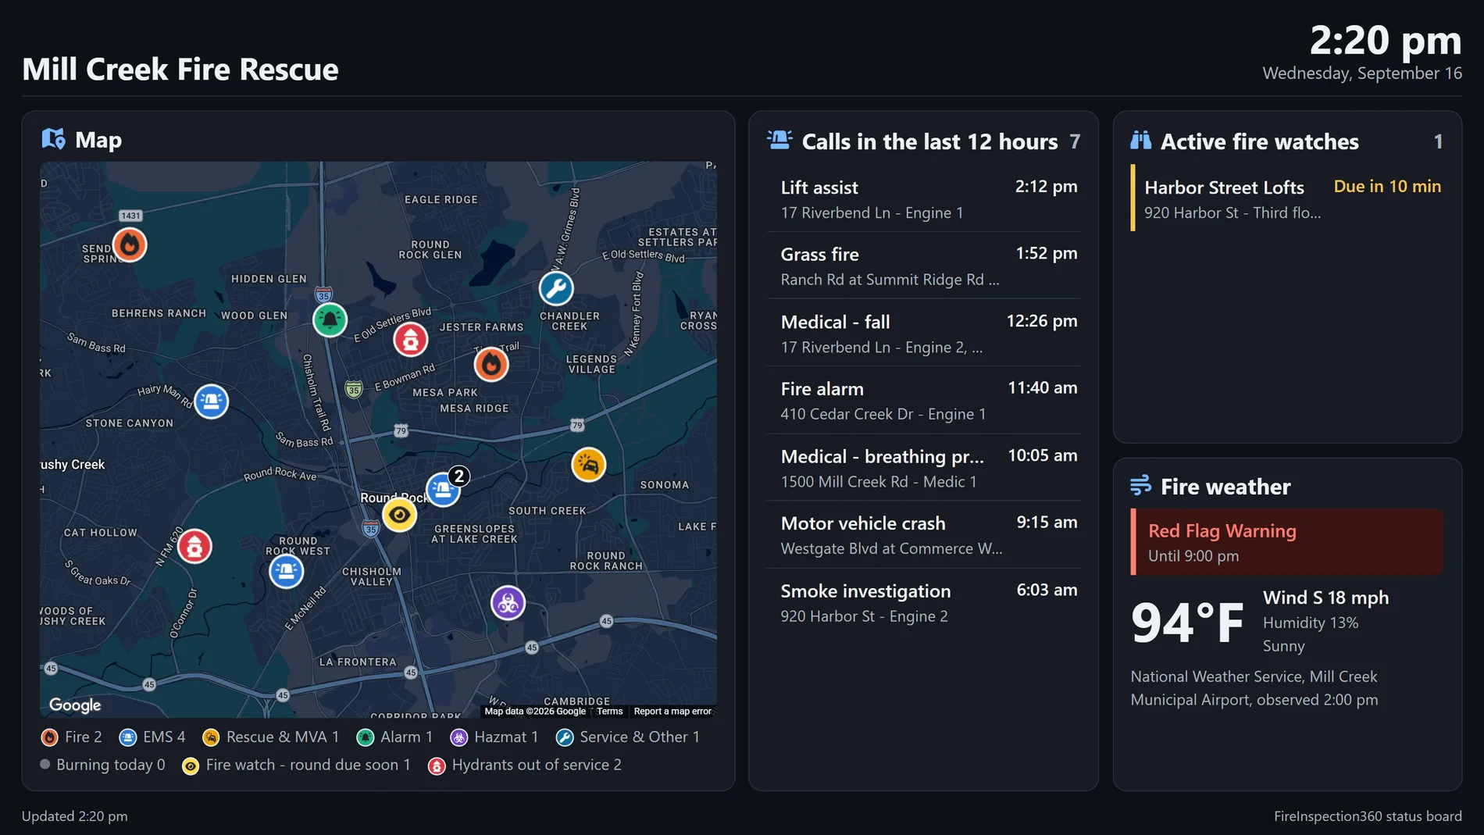This screenshot has height=835, width=1484.
Task: Open the orange vehicle crash map marker
Action: pos(589,465)
